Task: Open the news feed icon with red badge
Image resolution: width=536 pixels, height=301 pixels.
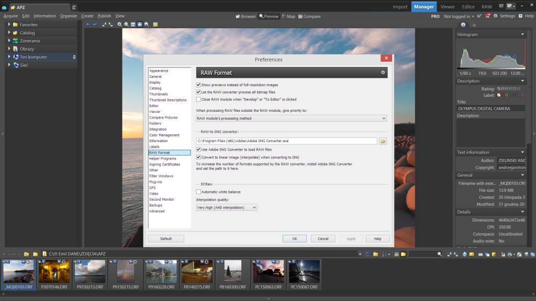Action: coord(487,16)
